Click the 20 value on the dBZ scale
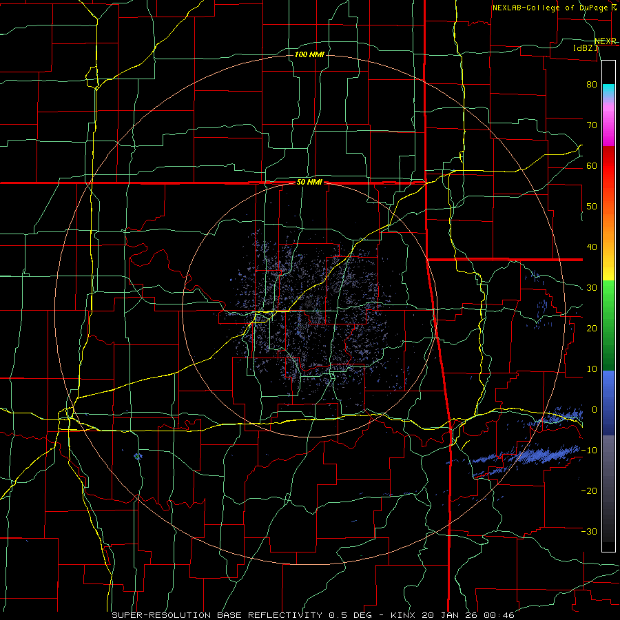 coord(592,328)
